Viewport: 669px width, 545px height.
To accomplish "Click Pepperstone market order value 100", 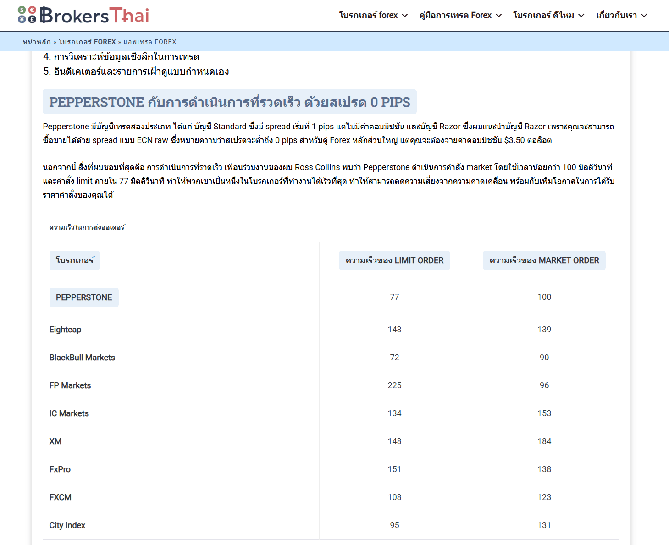I will tap(544, 297).
